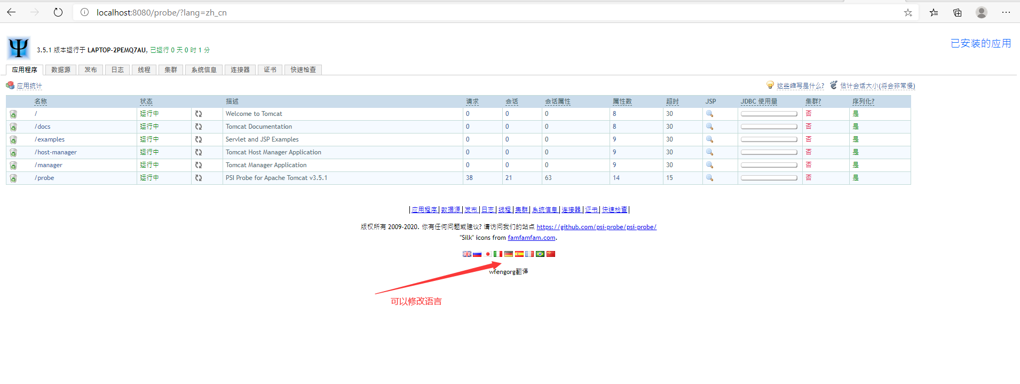Switch to the 日志 tab
1020x384 pixels.
[x=117, y=70]
